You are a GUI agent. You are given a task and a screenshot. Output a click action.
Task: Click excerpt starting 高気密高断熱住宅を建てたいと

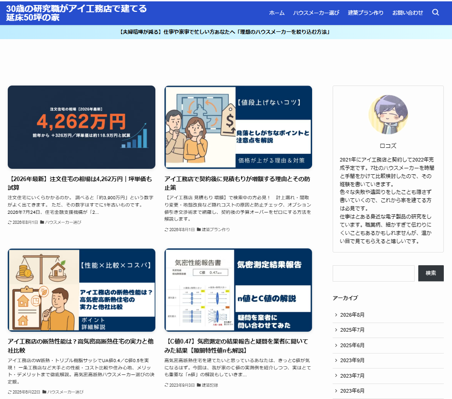[237, 367]
